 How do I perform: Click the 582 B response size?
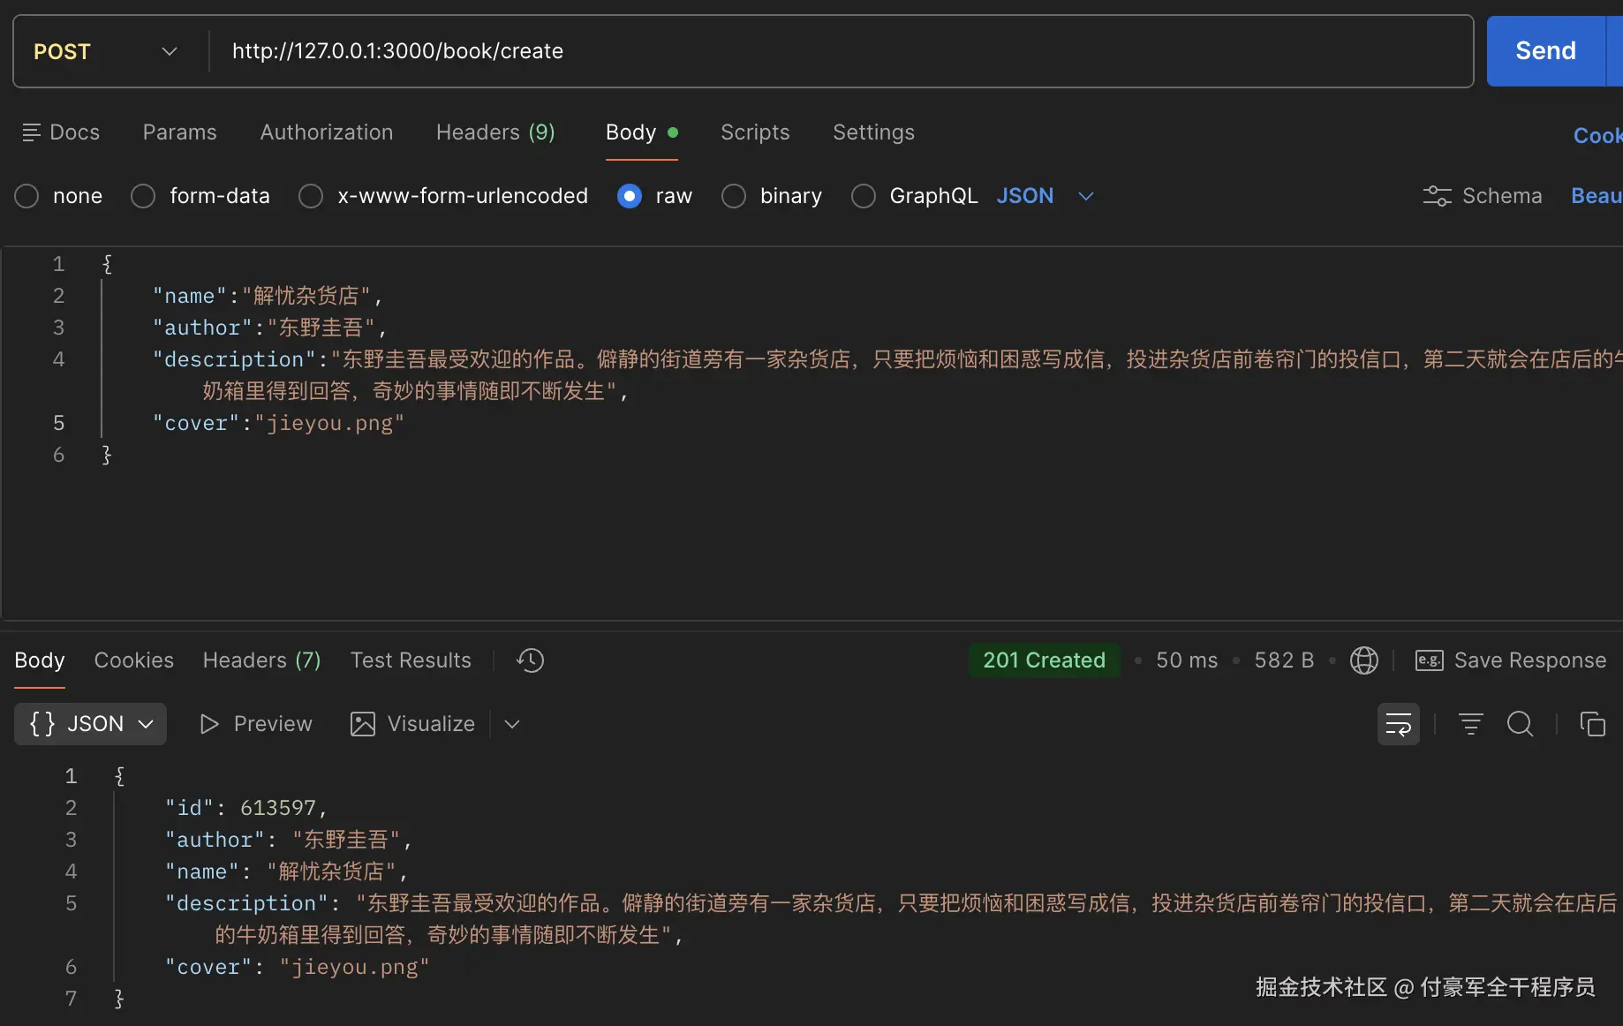pyautogui.click(x=1284, y=660)
